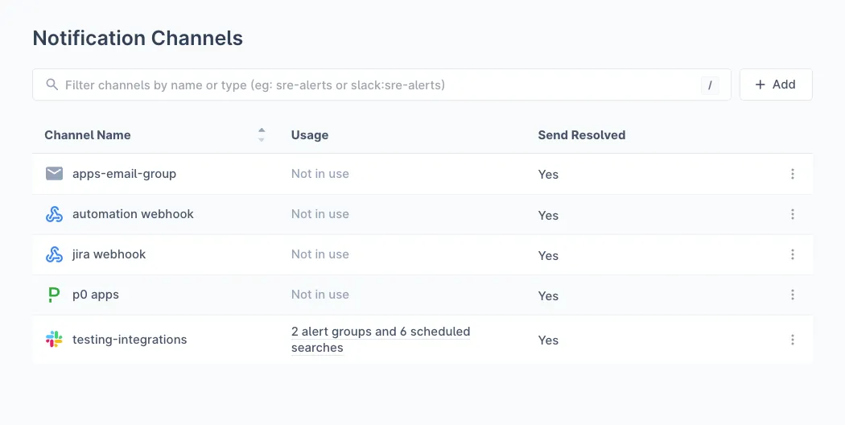This screenshot has height=425, width=845.
Task: Select the testing-integrations channel name
Action: point(130,340)
